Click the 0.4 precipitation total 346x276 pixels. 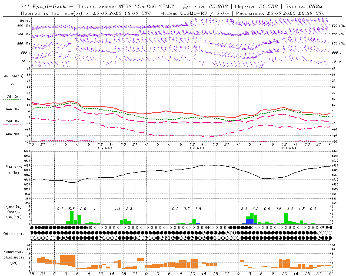click(x=313, y=209)
